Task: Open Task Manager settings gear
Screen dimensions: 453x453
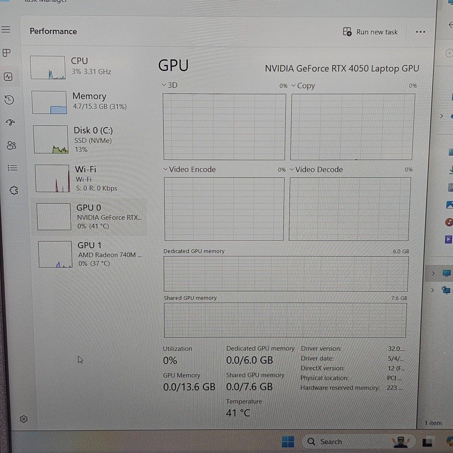Action: 24,419
